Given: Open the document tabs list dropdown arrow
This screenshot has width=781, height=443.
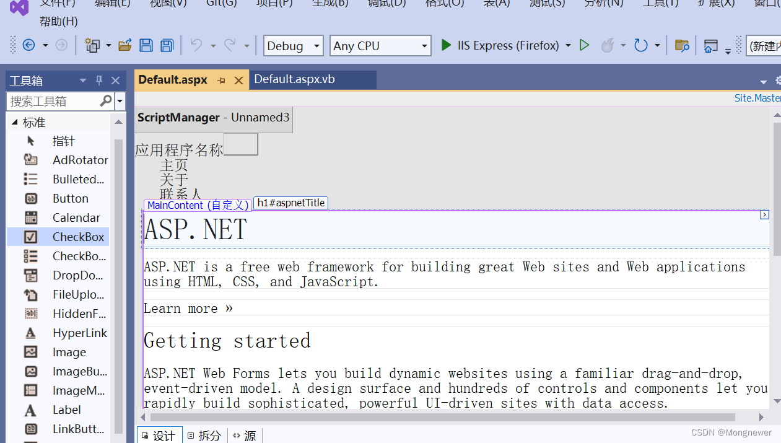Looking at the screenshot, I should coord(763,81).
